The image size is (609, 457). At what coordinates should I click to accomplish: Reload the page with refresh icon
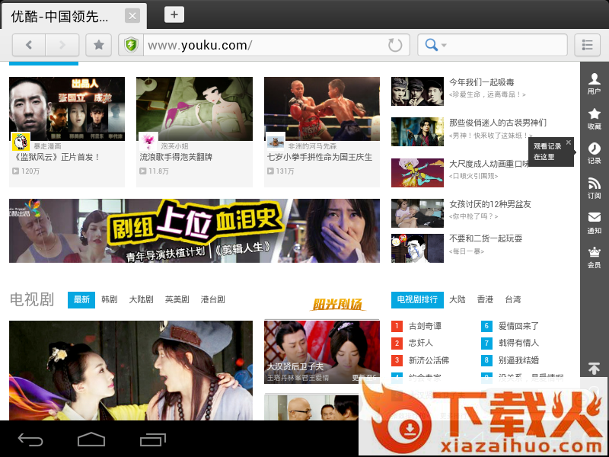[x=395, y=45]
